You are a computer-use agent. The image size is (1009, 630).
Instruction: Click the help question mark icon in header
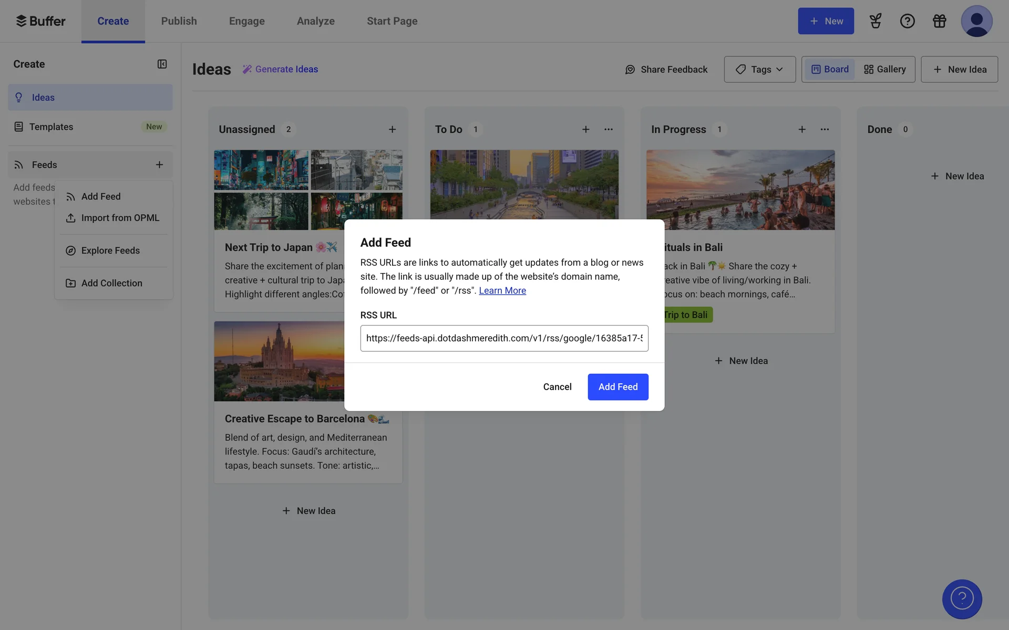coord(907,21)
